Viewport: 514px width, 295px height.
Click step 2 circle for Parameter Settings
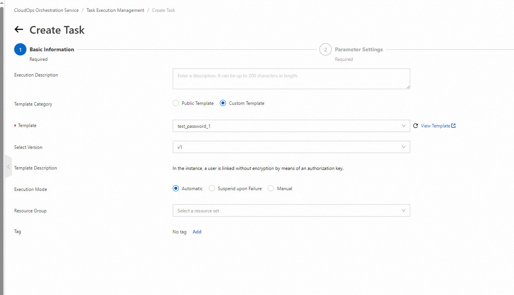click(x=326, y=50)
